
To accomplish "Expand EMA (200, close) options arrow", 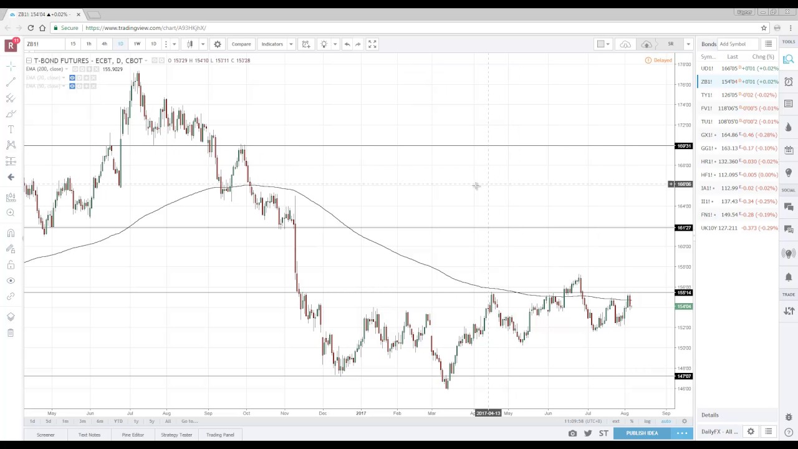I will (65, 69).
